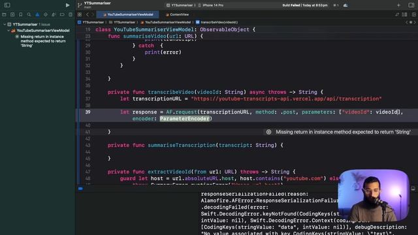Open YTSummariser folder breadcrumb
The height and width of the screenshot is (235, 418).
pyautogui.click(x=122, y=22)
